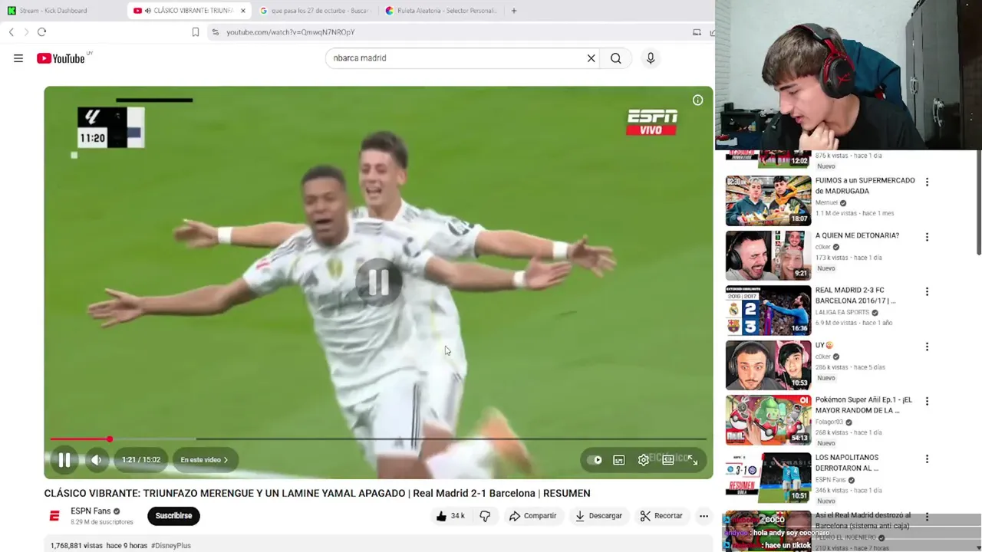Click the youtube.com address bar URL
Viewport: 982px width, 552px height.
click(x=291, y=32)
